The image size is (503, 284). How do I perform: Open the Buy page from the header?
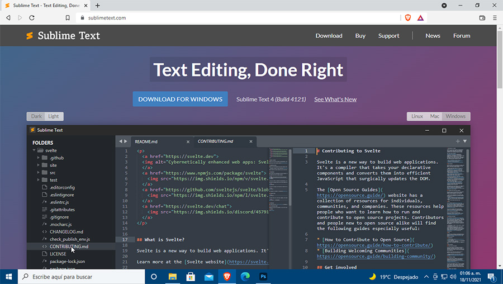click(x=360, y=36)
